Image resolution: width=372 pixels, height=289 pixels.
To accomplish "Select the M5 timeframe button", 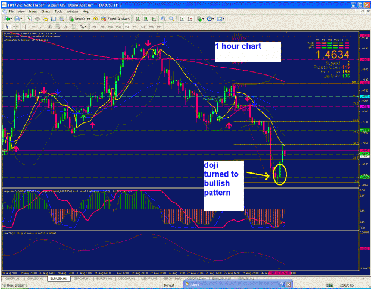I will (102, 27).
